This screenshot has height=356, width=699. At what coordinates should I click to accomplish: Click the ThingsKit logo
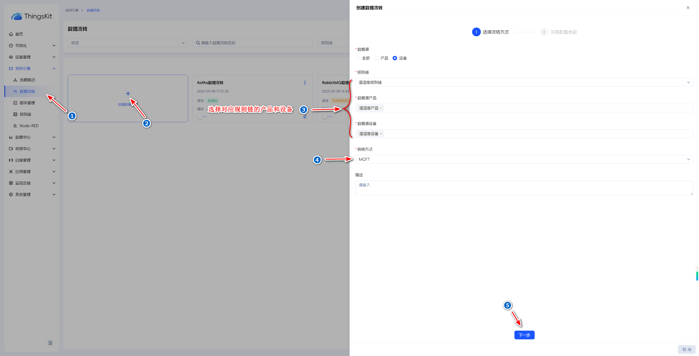coord(32,16)
